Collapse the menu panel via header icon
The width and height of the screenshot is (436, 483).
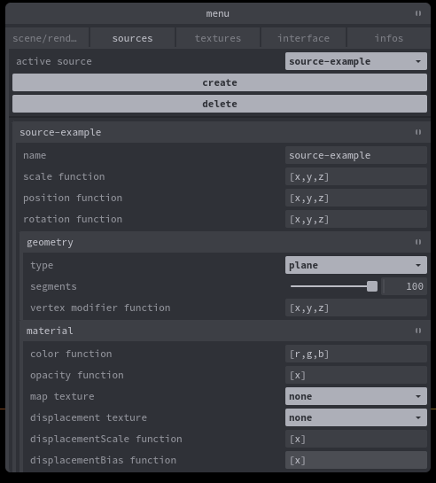[x=418, y=13]
